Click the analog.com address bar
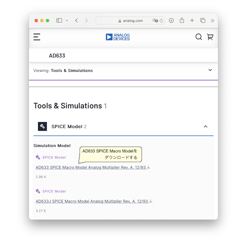 (130, 21)
